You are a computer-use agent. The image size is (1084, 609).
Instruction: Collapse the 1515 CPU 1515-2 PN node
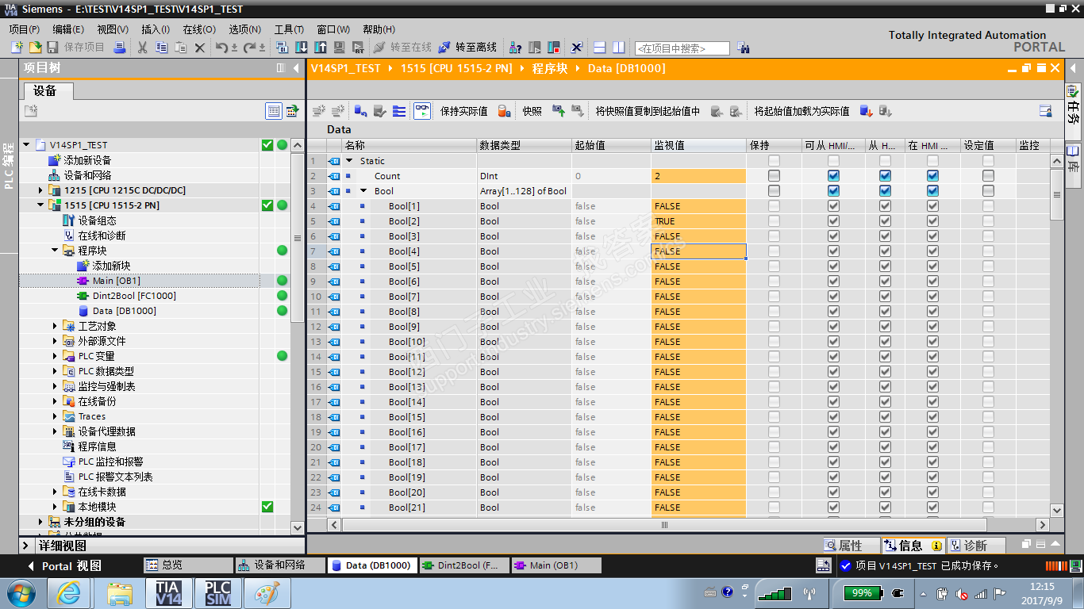click(41, 205)
